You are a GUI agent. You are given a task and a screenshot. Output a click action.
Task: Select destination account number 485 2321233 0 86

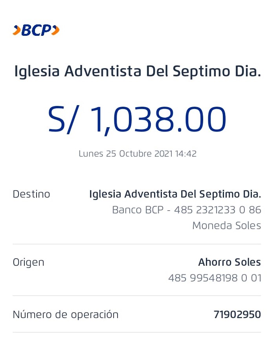pos(218,210)
